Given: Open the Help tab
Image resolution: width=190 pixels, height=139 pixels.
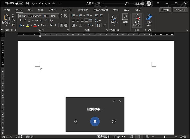Looking at the screenshot, I should tap(137, 10).
